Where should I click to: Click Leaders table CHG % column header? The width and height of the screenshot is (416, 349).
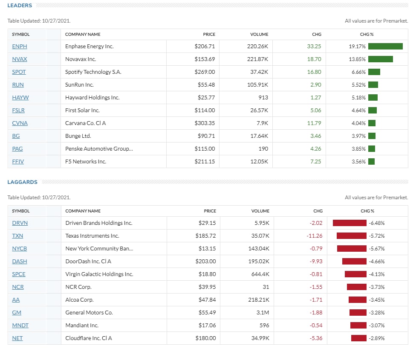coord(367,34)
